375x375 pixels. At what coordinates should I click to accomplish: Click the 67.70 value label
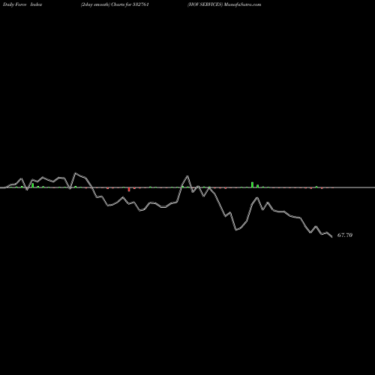tap(345, 235)
